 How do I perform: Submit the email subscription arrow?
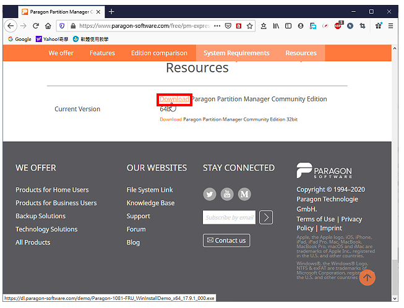(266, 217)
